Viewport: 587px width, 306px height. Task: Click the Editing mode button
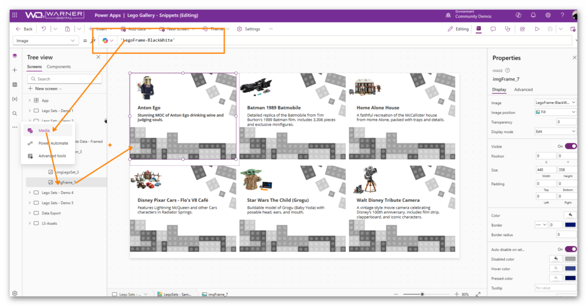click(x=458, y=29)
